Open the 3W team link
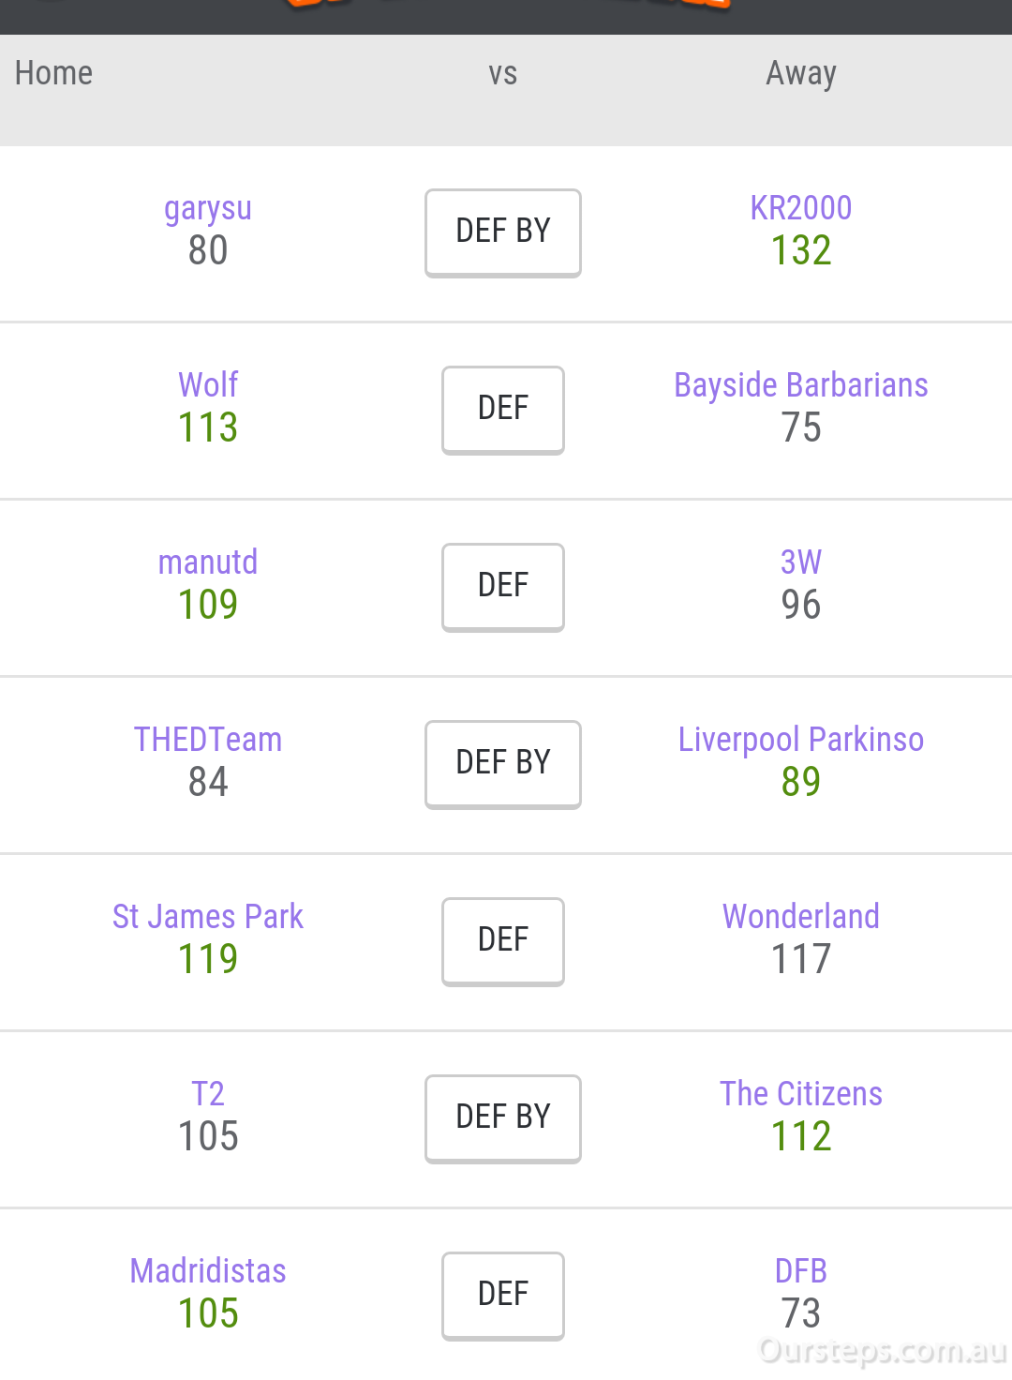The width and height of the screenshot is (1012, 1380). click(x=801, y=562)
